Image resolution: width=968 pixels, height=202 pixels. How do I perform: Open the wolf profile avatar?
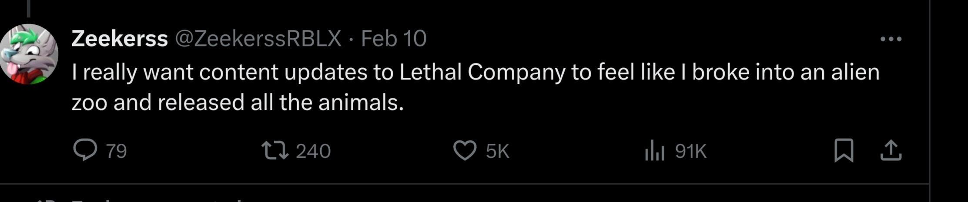pos(29,54)
